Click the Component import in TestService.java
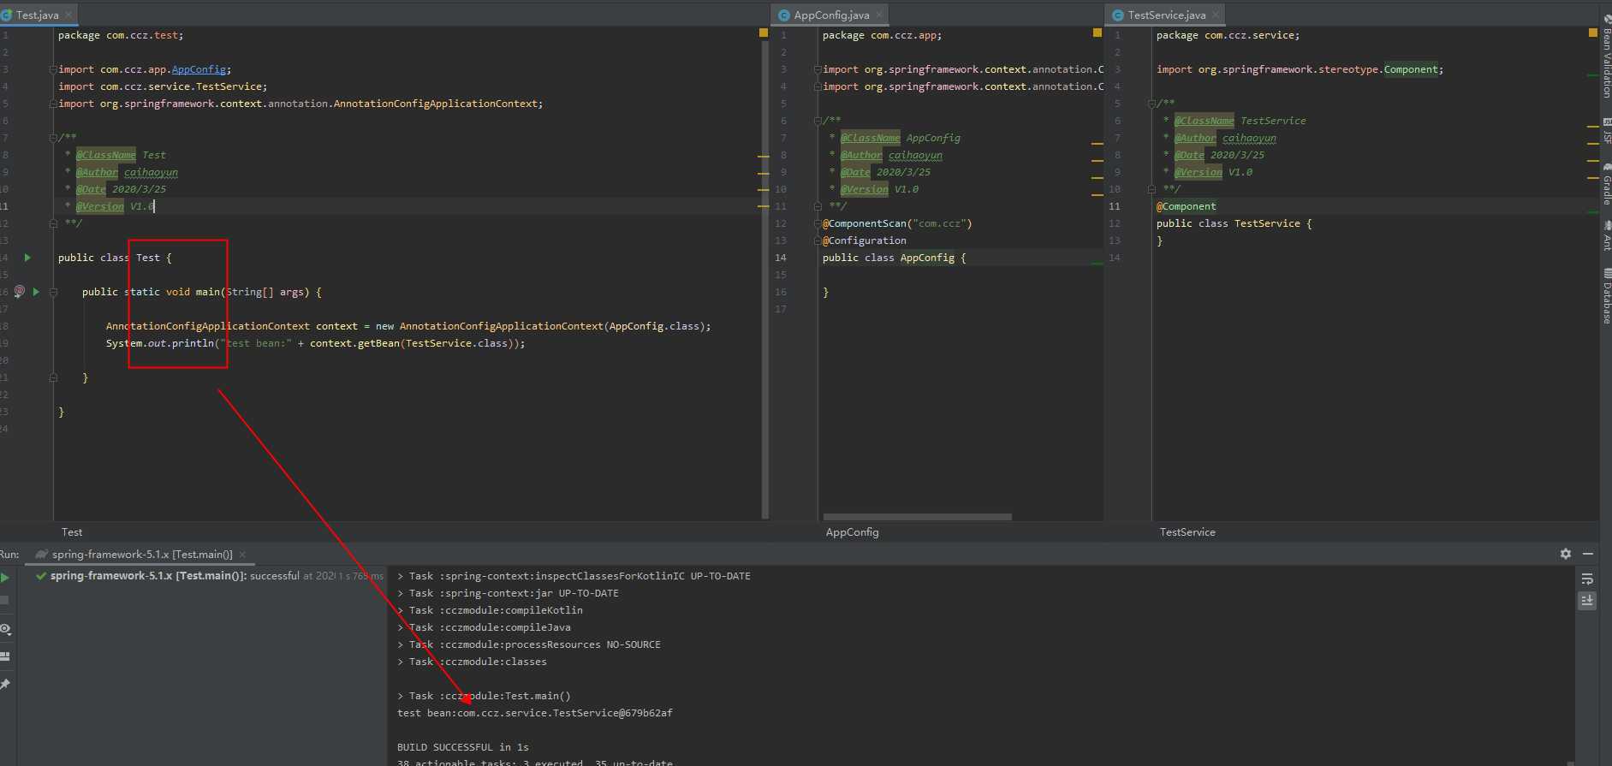The width and height of the screenshot is (1612, 766). (x=1411, y=69)
